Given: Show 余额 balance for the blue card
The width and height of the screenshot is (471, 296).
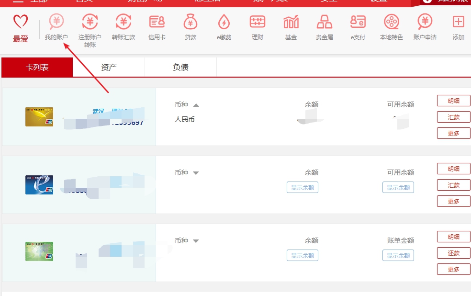Looking at the screenshot, I should click(x=303, y=187).
